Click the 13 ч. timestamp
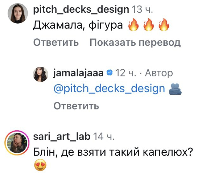Screen dimensions: 210x177 pos(142,9)
